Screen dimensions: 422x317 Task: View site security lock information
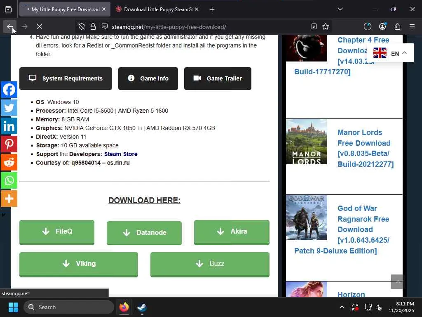pos(93,26)
